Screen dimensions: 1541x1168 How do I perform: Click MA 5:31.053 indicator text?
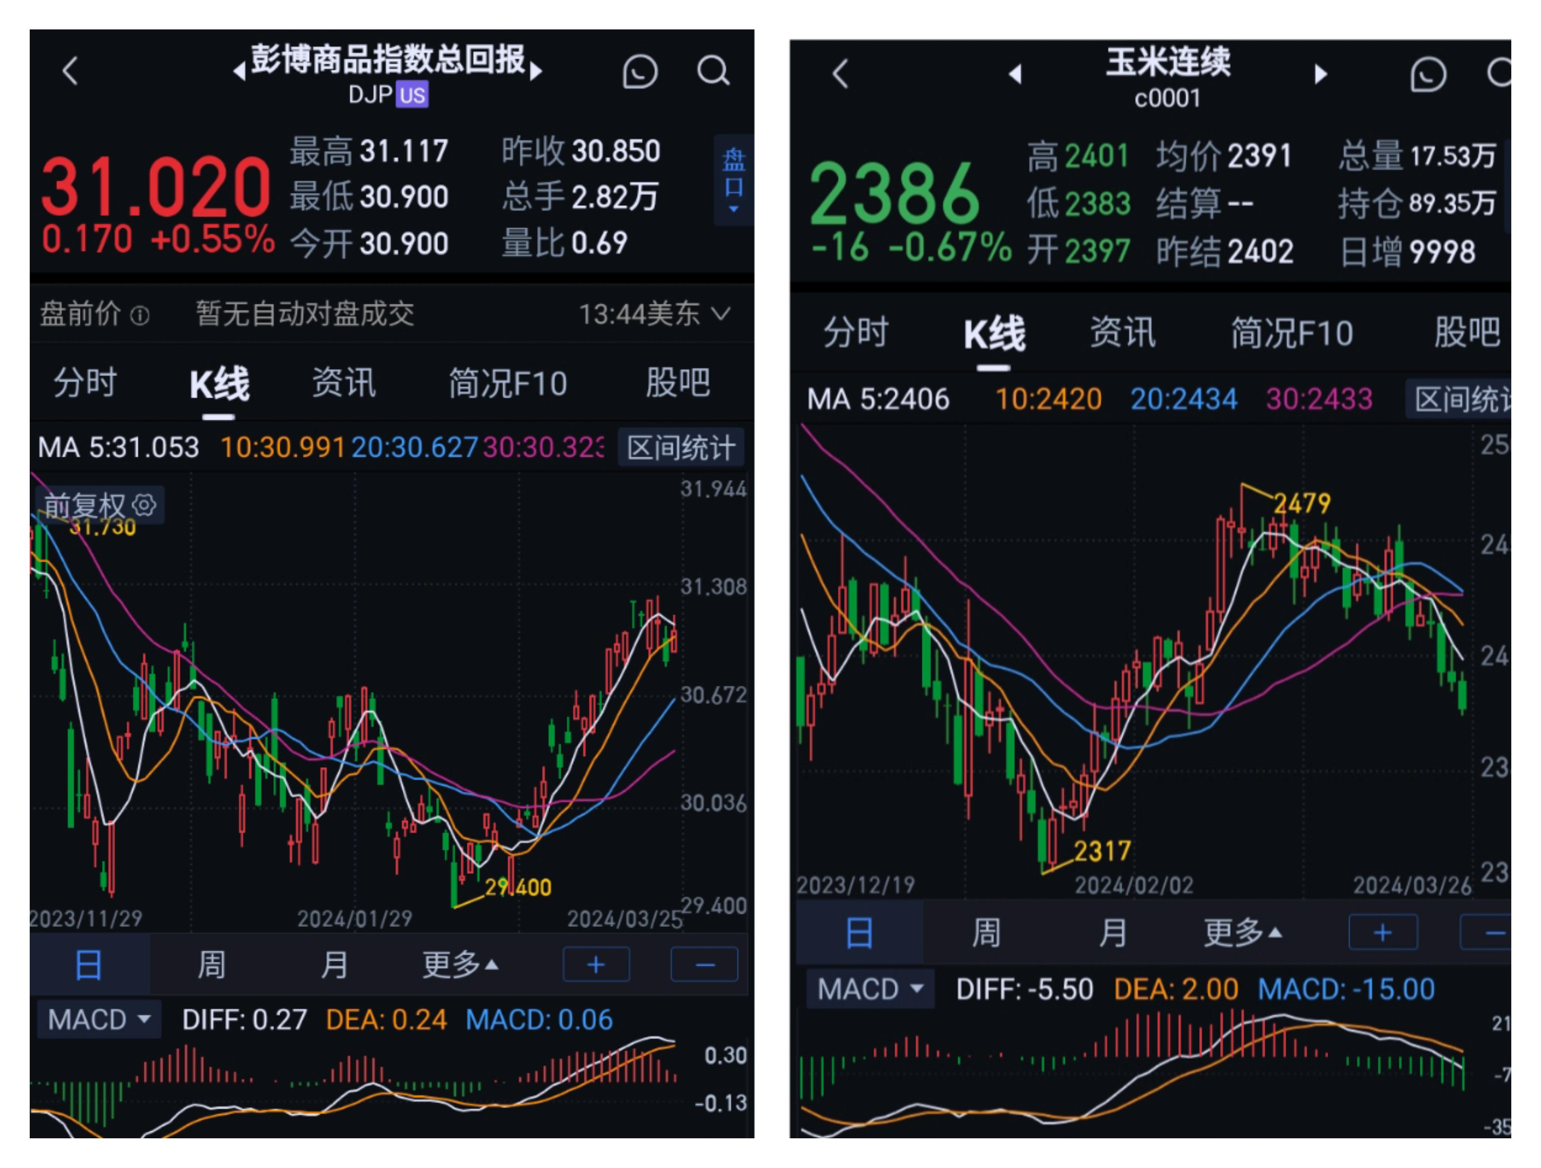point(119,447)
